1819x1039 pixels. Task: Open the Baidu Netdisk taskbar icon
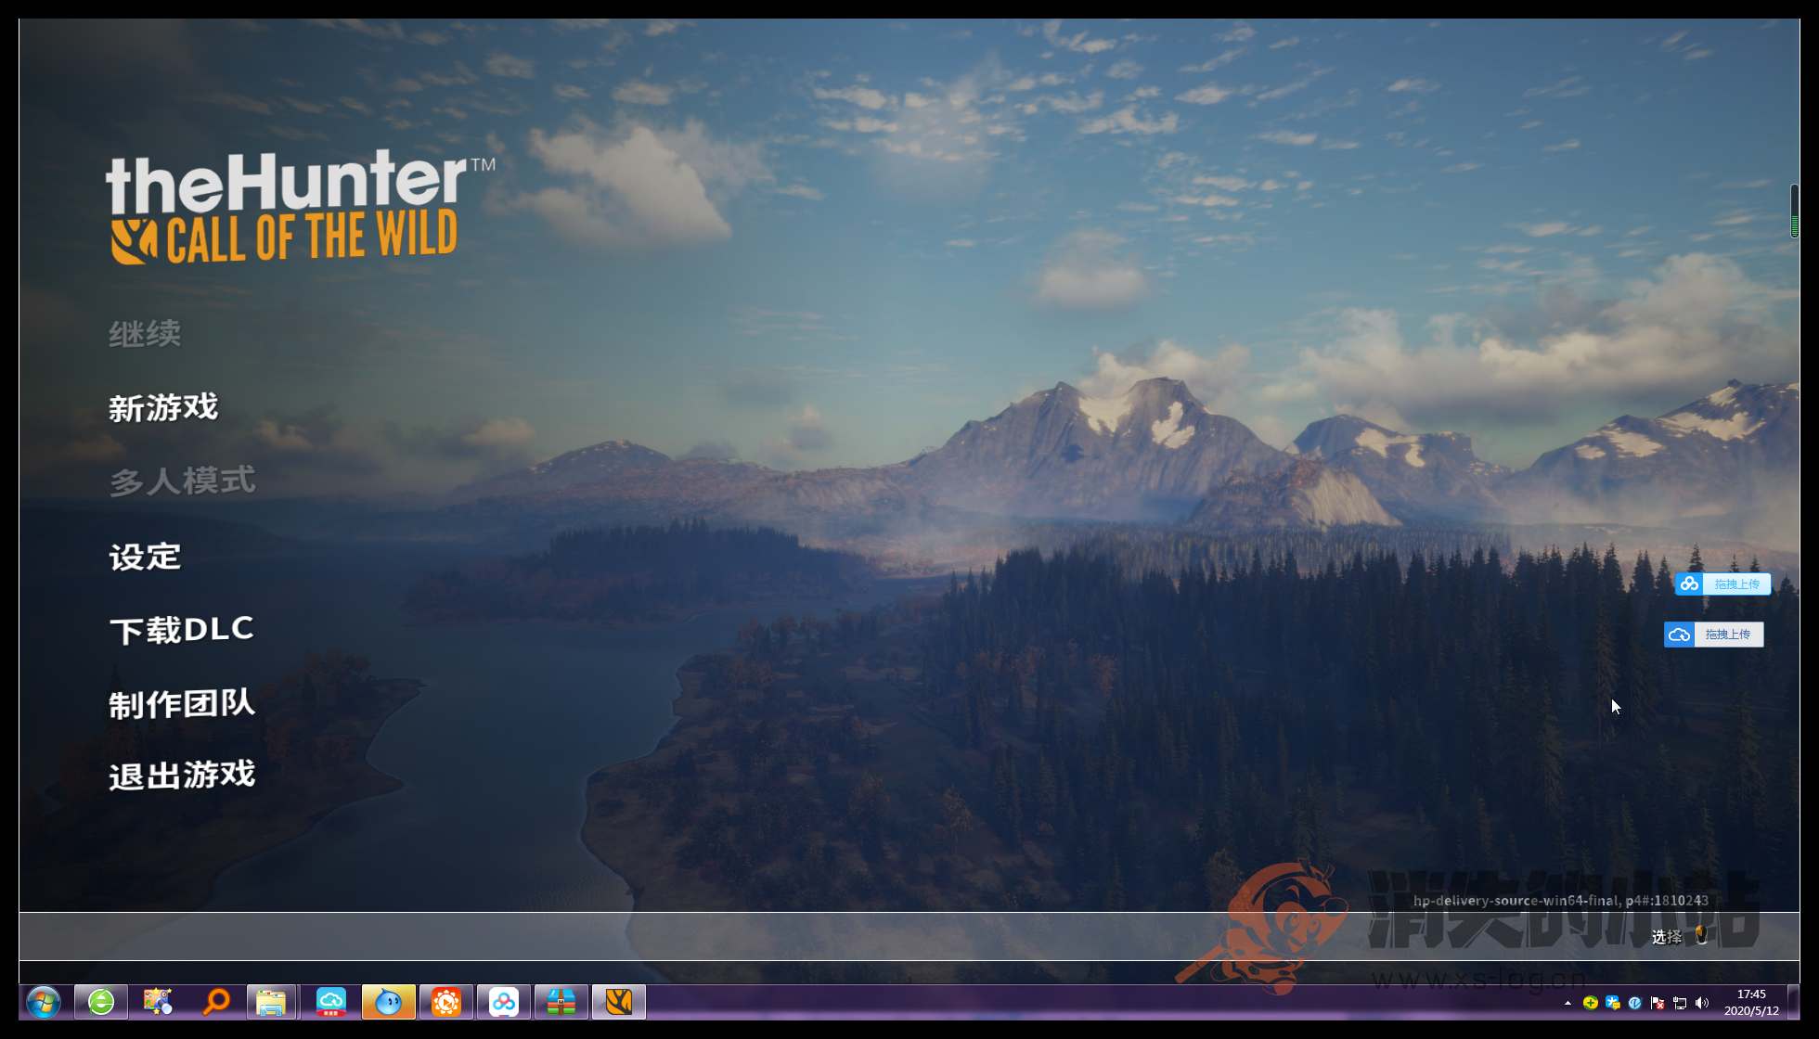pos(504,1002)
